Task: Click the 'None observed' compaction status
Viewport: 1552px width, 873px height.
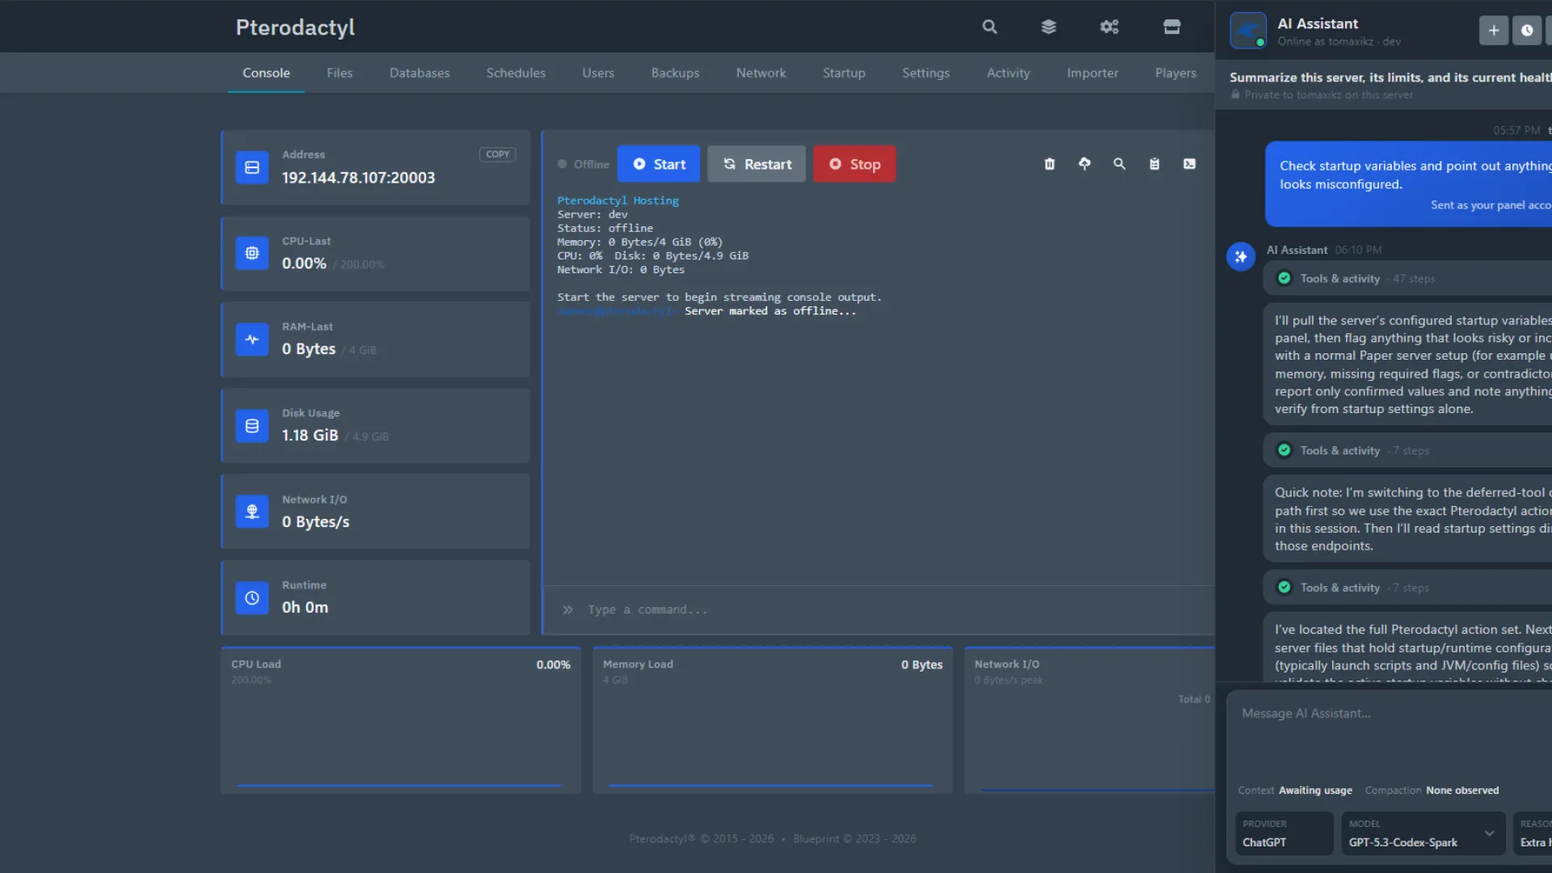Action: (x=1462, y=791)
